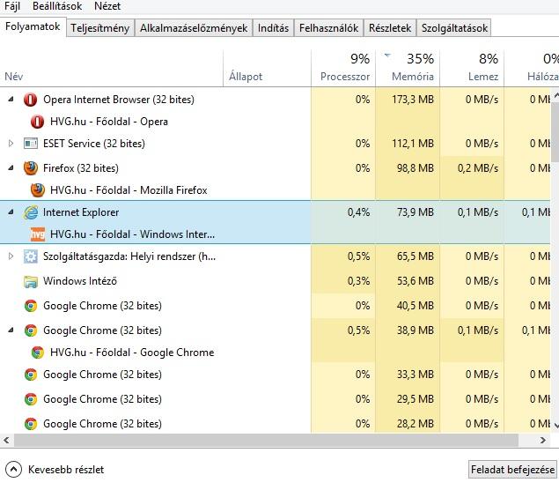Click the 53,6 MB memory value
The width and height of the screenshot is (559, 490).
pyautogui.click(x=416, y=281)
